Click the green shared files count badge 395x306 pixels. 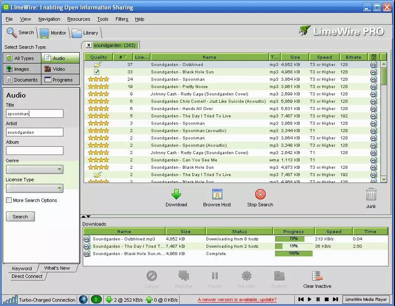(96, 300)
